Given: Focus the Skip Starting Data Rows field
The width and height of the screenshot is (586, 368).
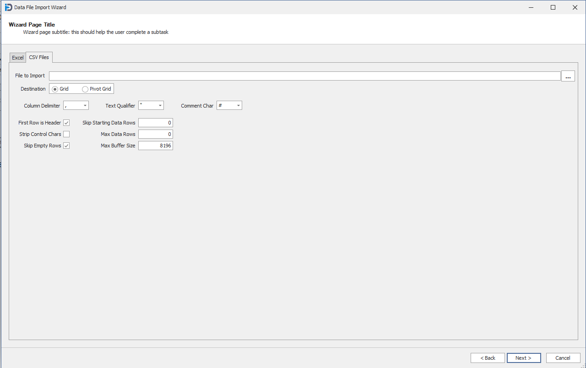Looking at the screenshot, I should coord(155,123).
